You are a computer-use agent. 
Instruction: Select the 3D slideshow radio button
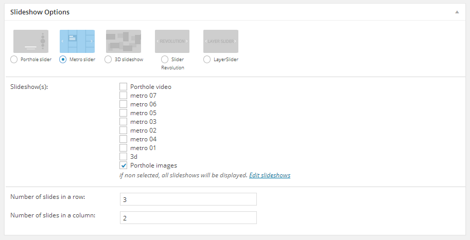(108, 60)
